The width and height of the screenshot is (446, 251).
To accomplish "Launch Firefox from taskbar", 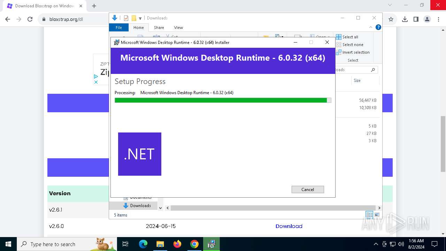I will click(x=177, y=244).
